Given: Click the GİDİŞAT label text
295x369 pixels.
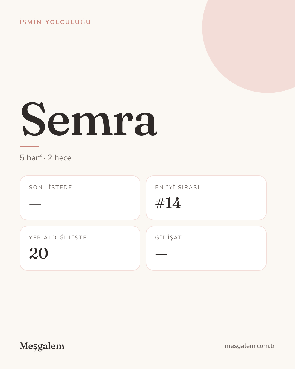Looking at the screenshot, I should pyautogui.click(x=169, y=238).
